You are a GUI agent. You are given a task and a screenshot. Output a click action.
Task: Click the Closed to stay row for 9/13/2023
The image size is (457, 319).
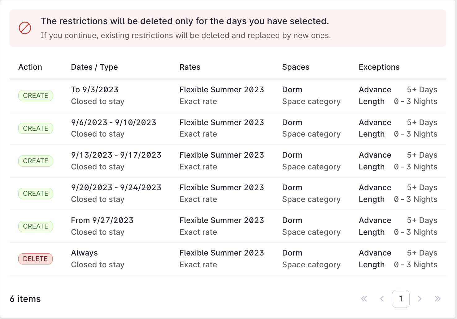pos(98,167)
